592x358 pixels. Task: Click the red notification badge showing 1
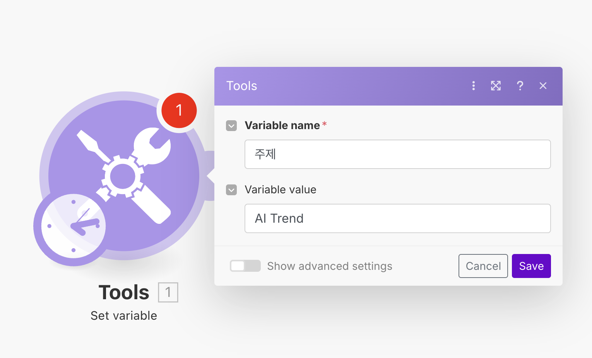point(179,110)
